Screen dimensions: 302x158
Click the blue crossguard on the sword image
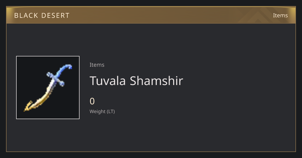tap(56, 79)
